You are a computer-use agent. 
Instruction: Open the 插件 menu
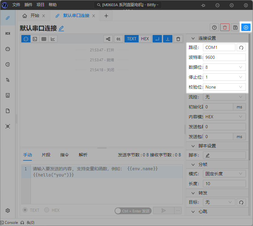(28, 5)
